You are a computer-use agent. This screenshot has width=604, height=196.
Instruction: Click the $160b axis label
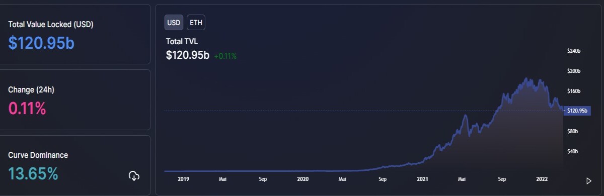coord(574,91)
